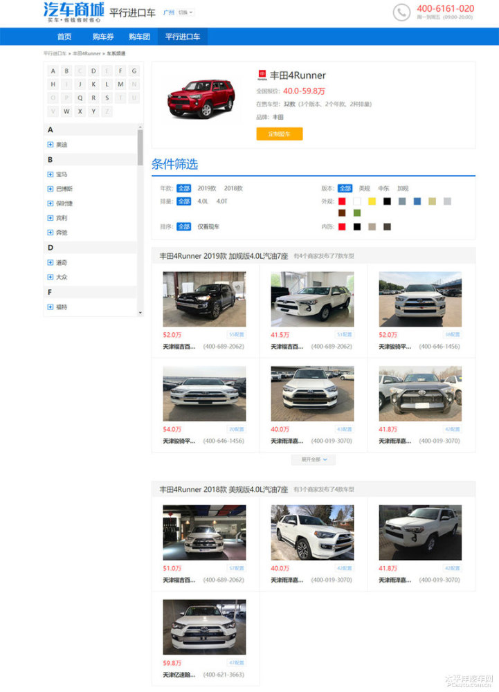The image size is (499, 692).
Task: Jump to brands starting with letter K
Action: click(x=93, y=84)
